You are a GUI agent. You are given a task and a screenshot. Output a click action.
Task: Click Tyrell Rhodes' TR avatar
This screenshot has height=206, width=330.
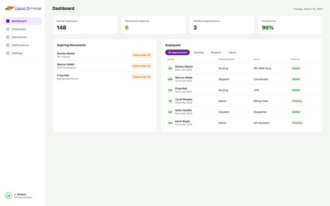170,101
